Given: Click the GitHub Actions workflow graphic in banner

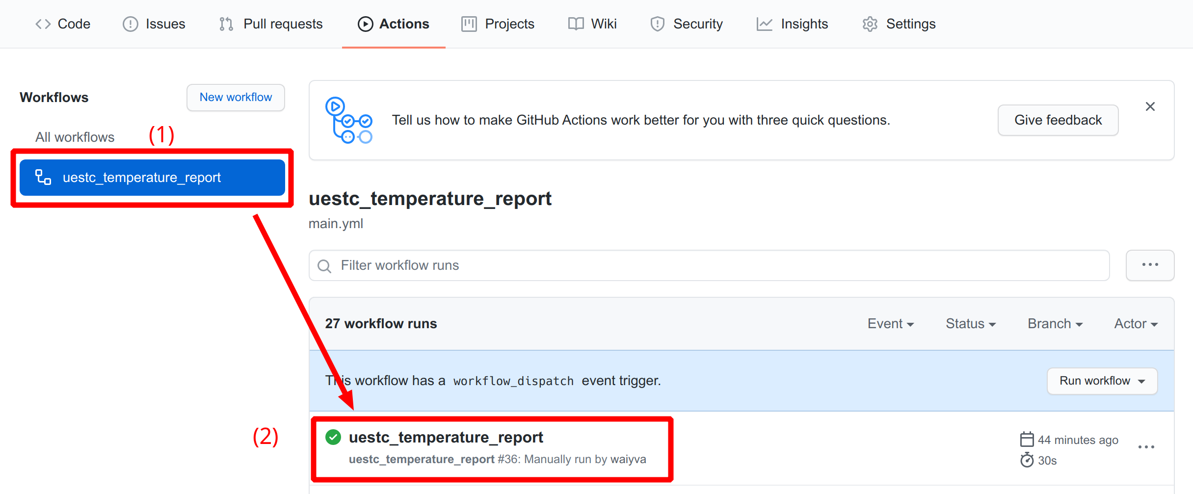Looking at the screenshot, I should [349, 120].
